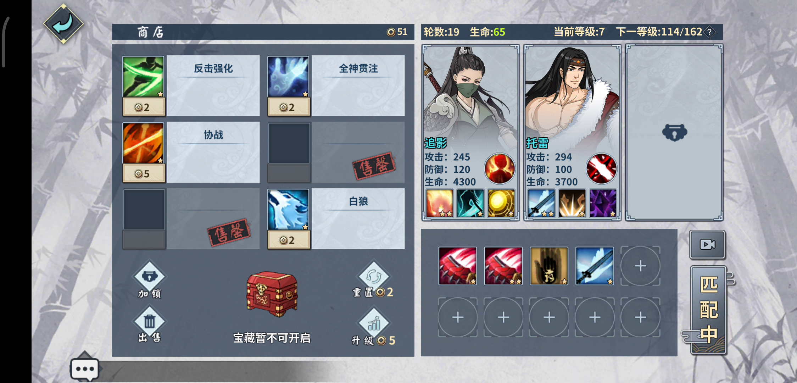Image resolution: width=797 pixels, height=383 pixels.
Task: Open the red treasure chest
Action: 272,294
